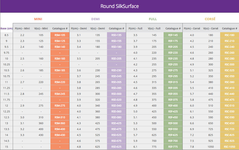
Task: Open catalogue item RSC-1050
Action: coord(229,147)
